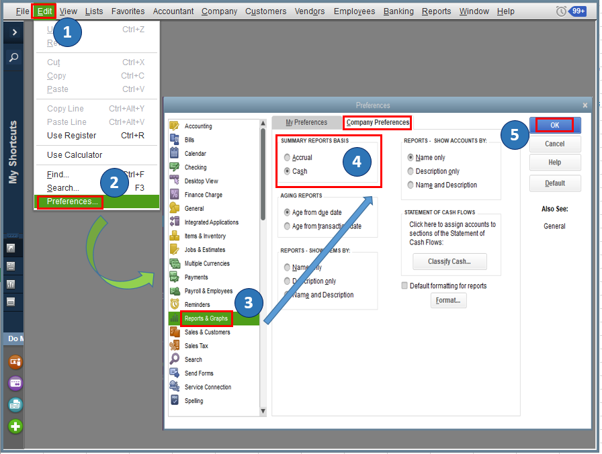602x454 pixels.
Task: Select Reports & Graphs in category list
Action: click(214, 318)
